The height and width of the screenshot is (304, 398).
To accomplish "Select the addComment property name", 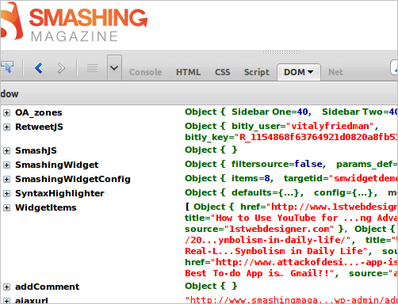I will [48, 287].
